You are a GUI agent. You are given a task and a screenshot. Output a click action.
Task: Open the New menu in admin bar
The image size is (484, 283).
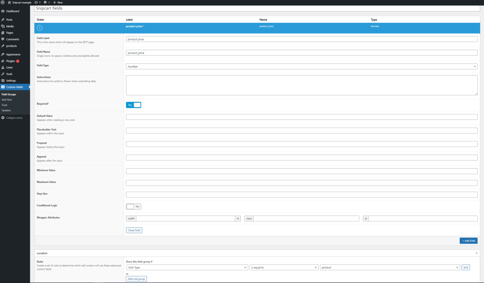tap(57, 2)
